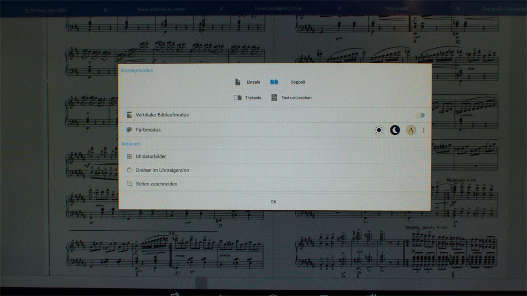Viewport: 527px width, 296px height.
Task: Close the Meisterspiel tab
Action: pos(458,8)
